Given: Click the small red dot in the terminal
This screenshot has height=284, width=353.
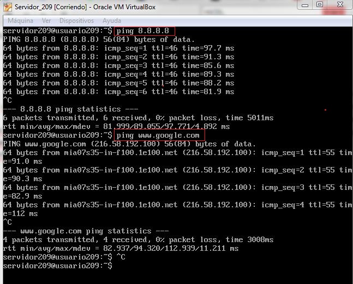Looking at the screenshot, I should (325, 110).
